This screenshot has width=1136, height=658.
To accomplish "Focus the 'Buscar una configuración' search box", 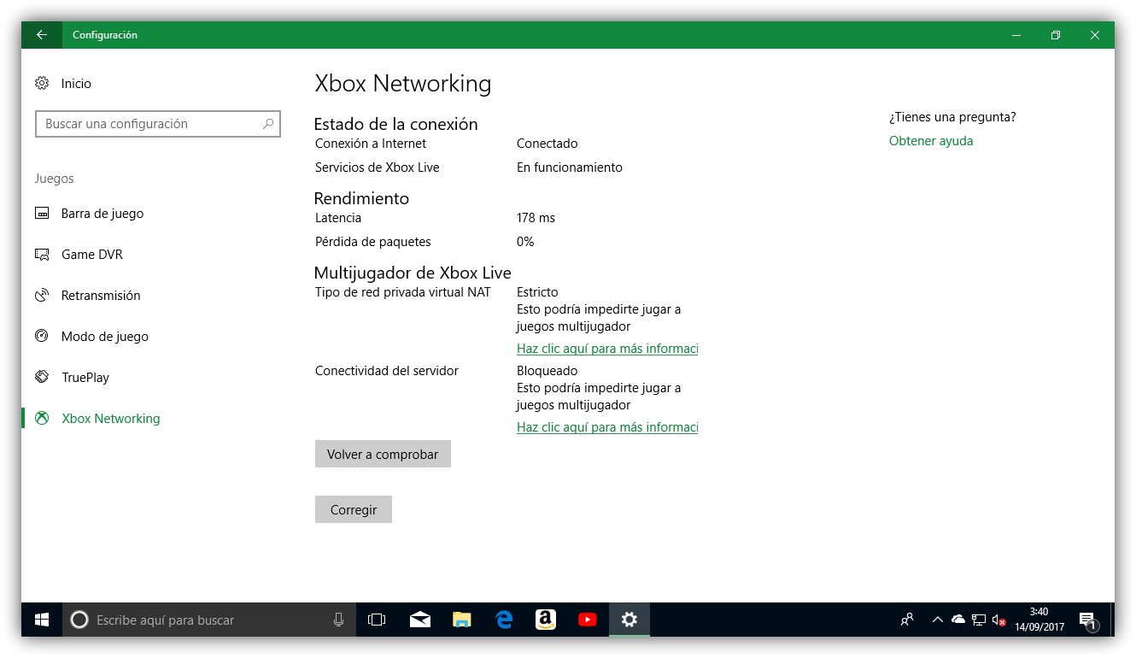I will 158,124.
